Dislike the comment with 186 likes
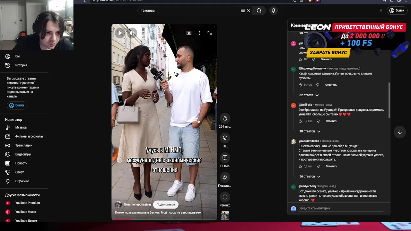The height and width of the screenshot is (231, 411). pos(313,59)
